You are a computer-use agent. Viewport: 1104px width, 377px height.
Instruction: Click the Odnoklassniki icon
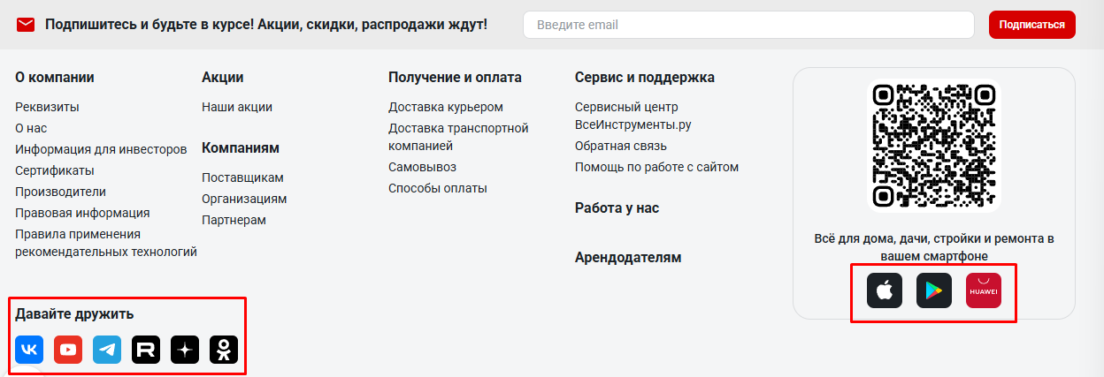pos(224,350)
